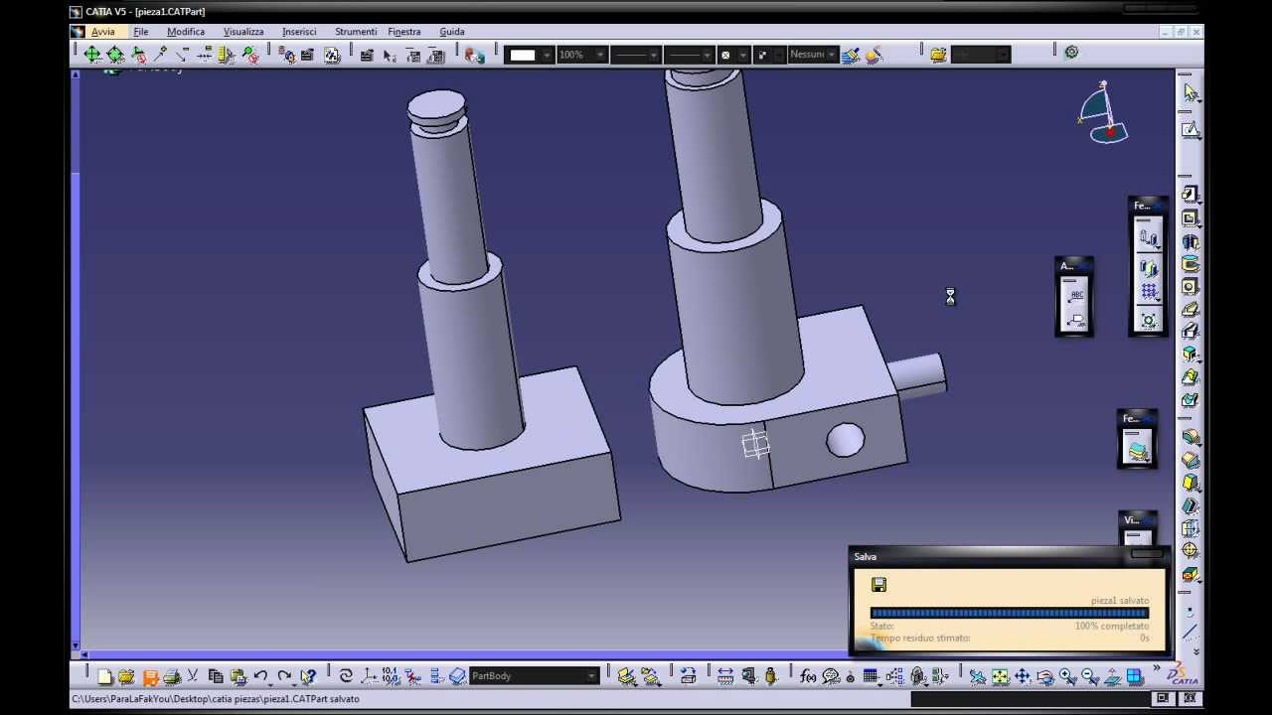Click the Pocket tool icon
The width and height of the screenshot is (1272, 715).
tap(1191, 218)
